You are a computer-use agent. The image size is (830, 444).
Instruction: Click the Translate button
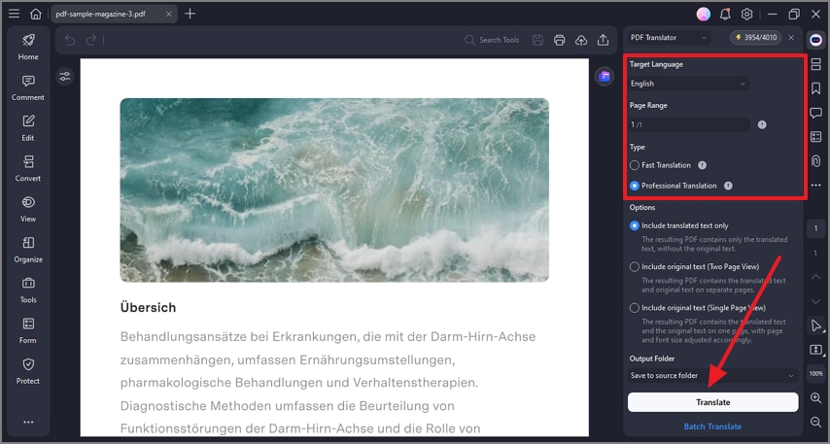[x=712, y=402]
